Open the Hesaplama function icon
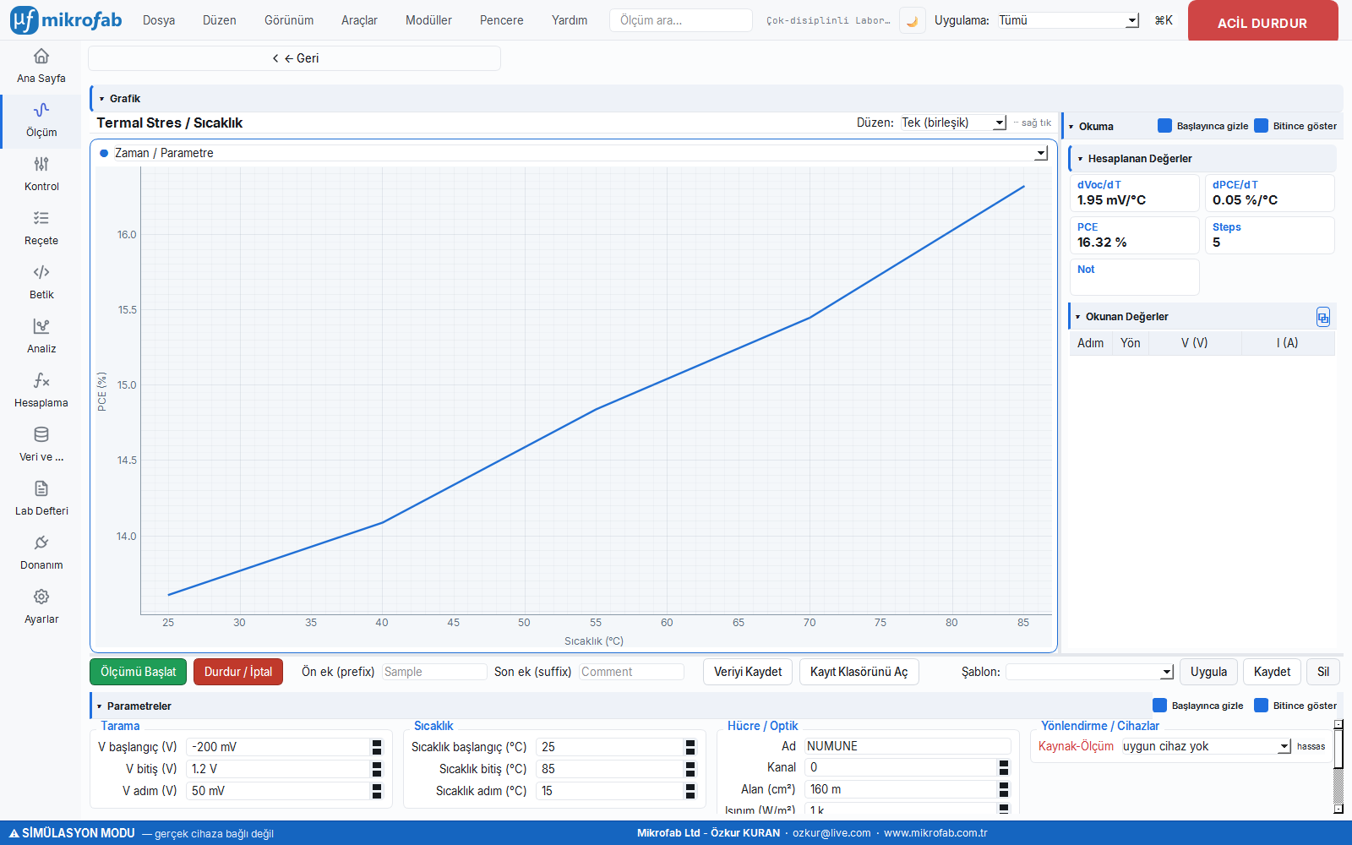Image resolution: width=1352 pixels, height=845 pixels. coord(41,381)
